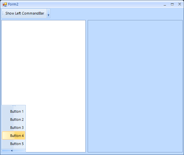
Task: Activate the highlighted Button 4
Action: [14, 136]
